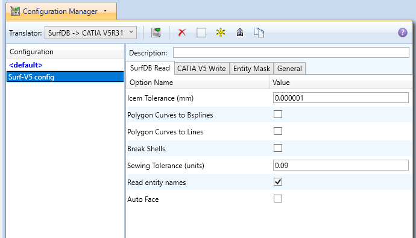
Task: Click the new configuration icon
Action: (x=156, y=33)
